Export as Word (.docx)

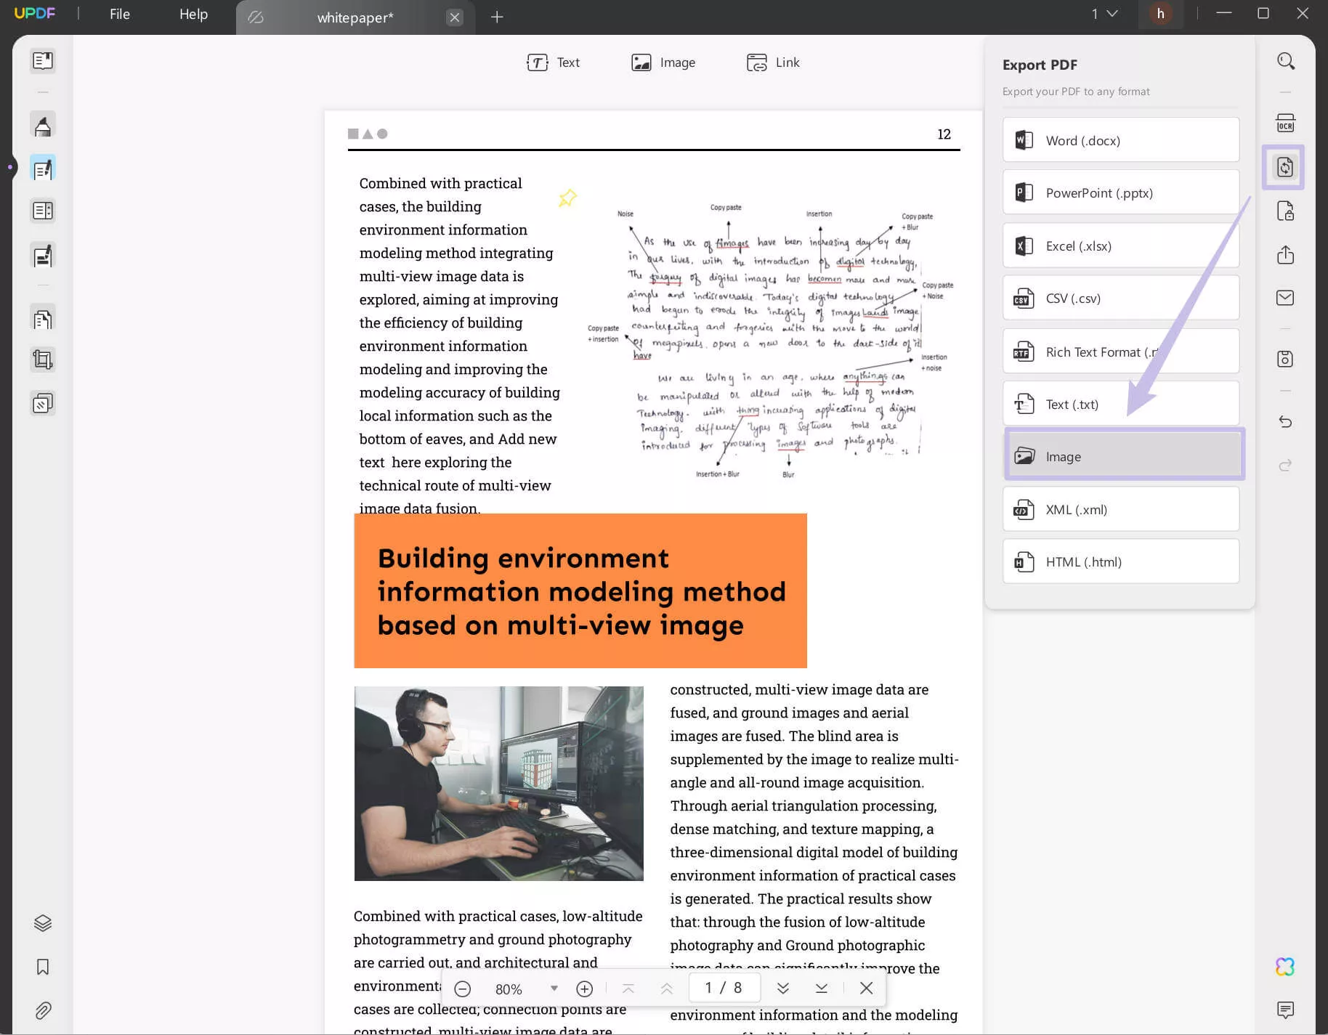(1121, 140)
